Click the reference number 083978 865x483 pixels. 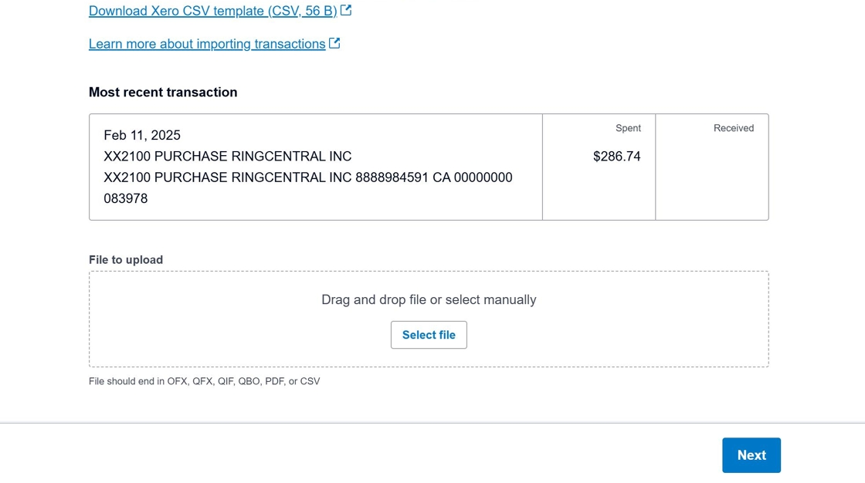pos(126,198)
